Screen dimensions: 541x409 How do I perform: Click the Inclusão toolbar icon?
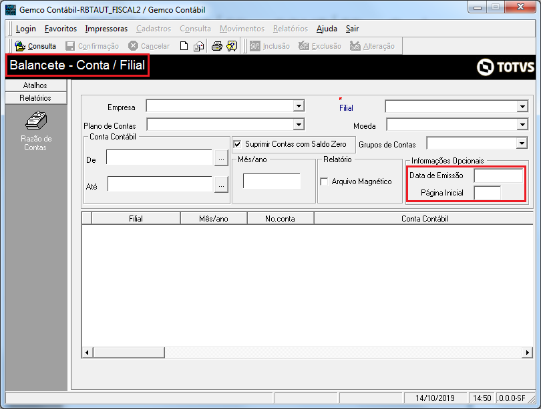[254, 46]
